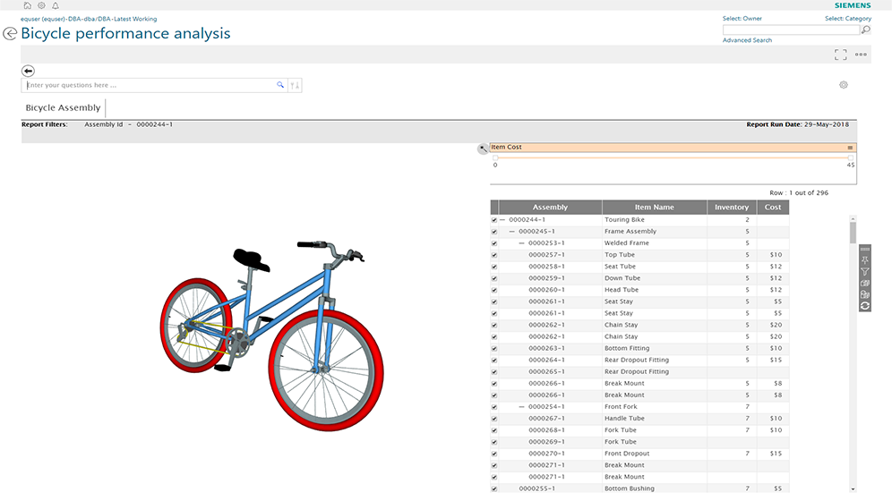Image resolution: width=892 pixels, height=501 pixels.
Task: Toggle the Down Tube row checkbox
Action: pos(493,278)
